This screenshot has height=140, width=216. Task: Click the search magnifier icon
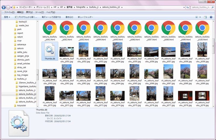pos(212,7)
